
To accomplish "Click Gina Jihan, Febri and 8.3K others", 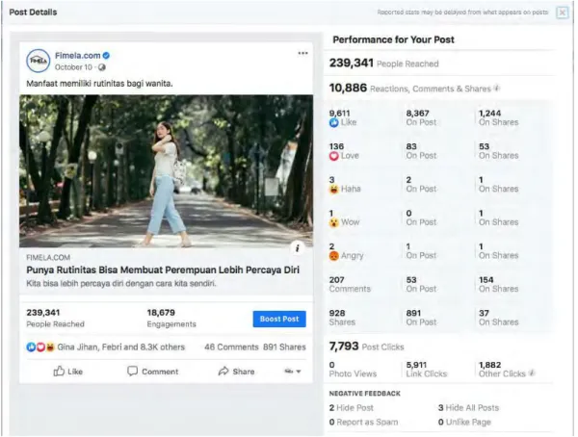I will coord(121,347).
